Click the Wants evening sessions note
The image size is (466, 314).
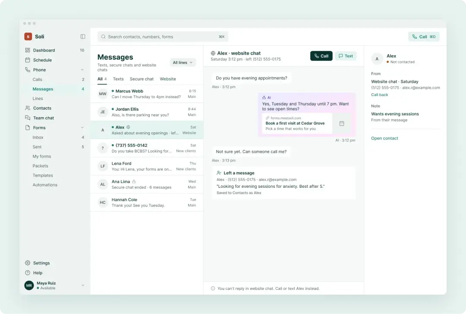pyautogui.click(x=395, y=114)
